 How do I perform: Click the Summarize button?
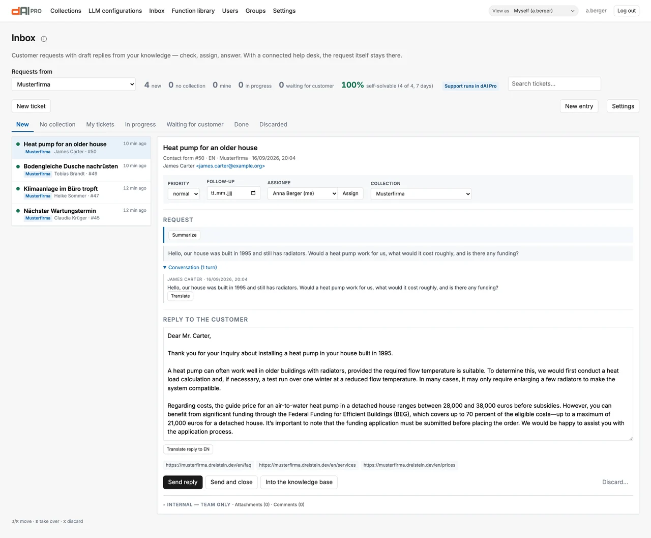click(184, 235)
